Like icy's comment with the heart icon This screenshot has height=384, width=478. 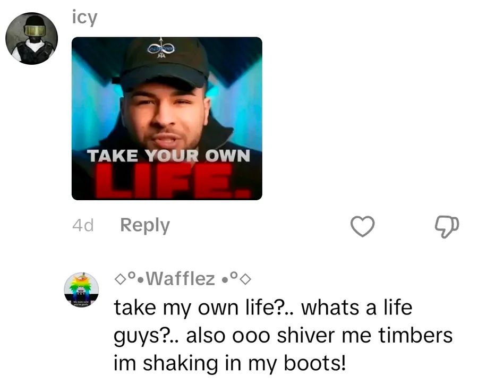pyautogui.click(x=362, y=226)
